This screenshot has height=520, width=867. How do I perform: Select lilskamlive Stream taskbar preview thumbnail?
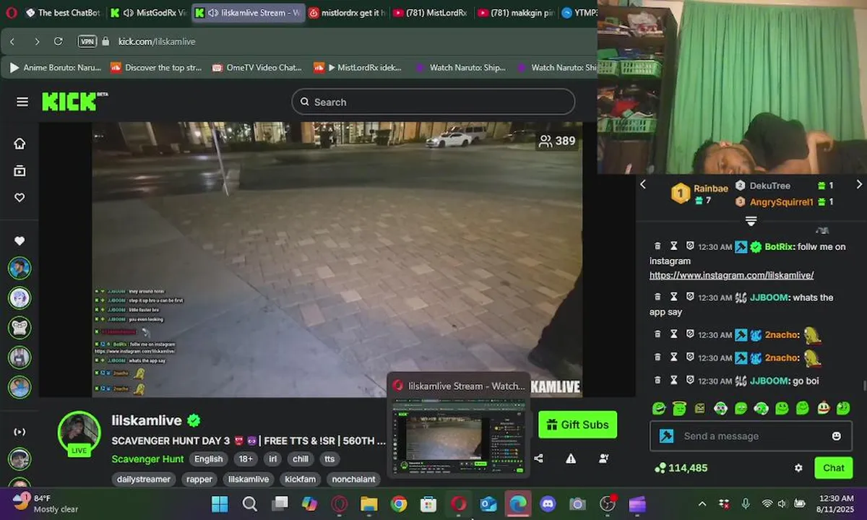[x=459, y=427]
